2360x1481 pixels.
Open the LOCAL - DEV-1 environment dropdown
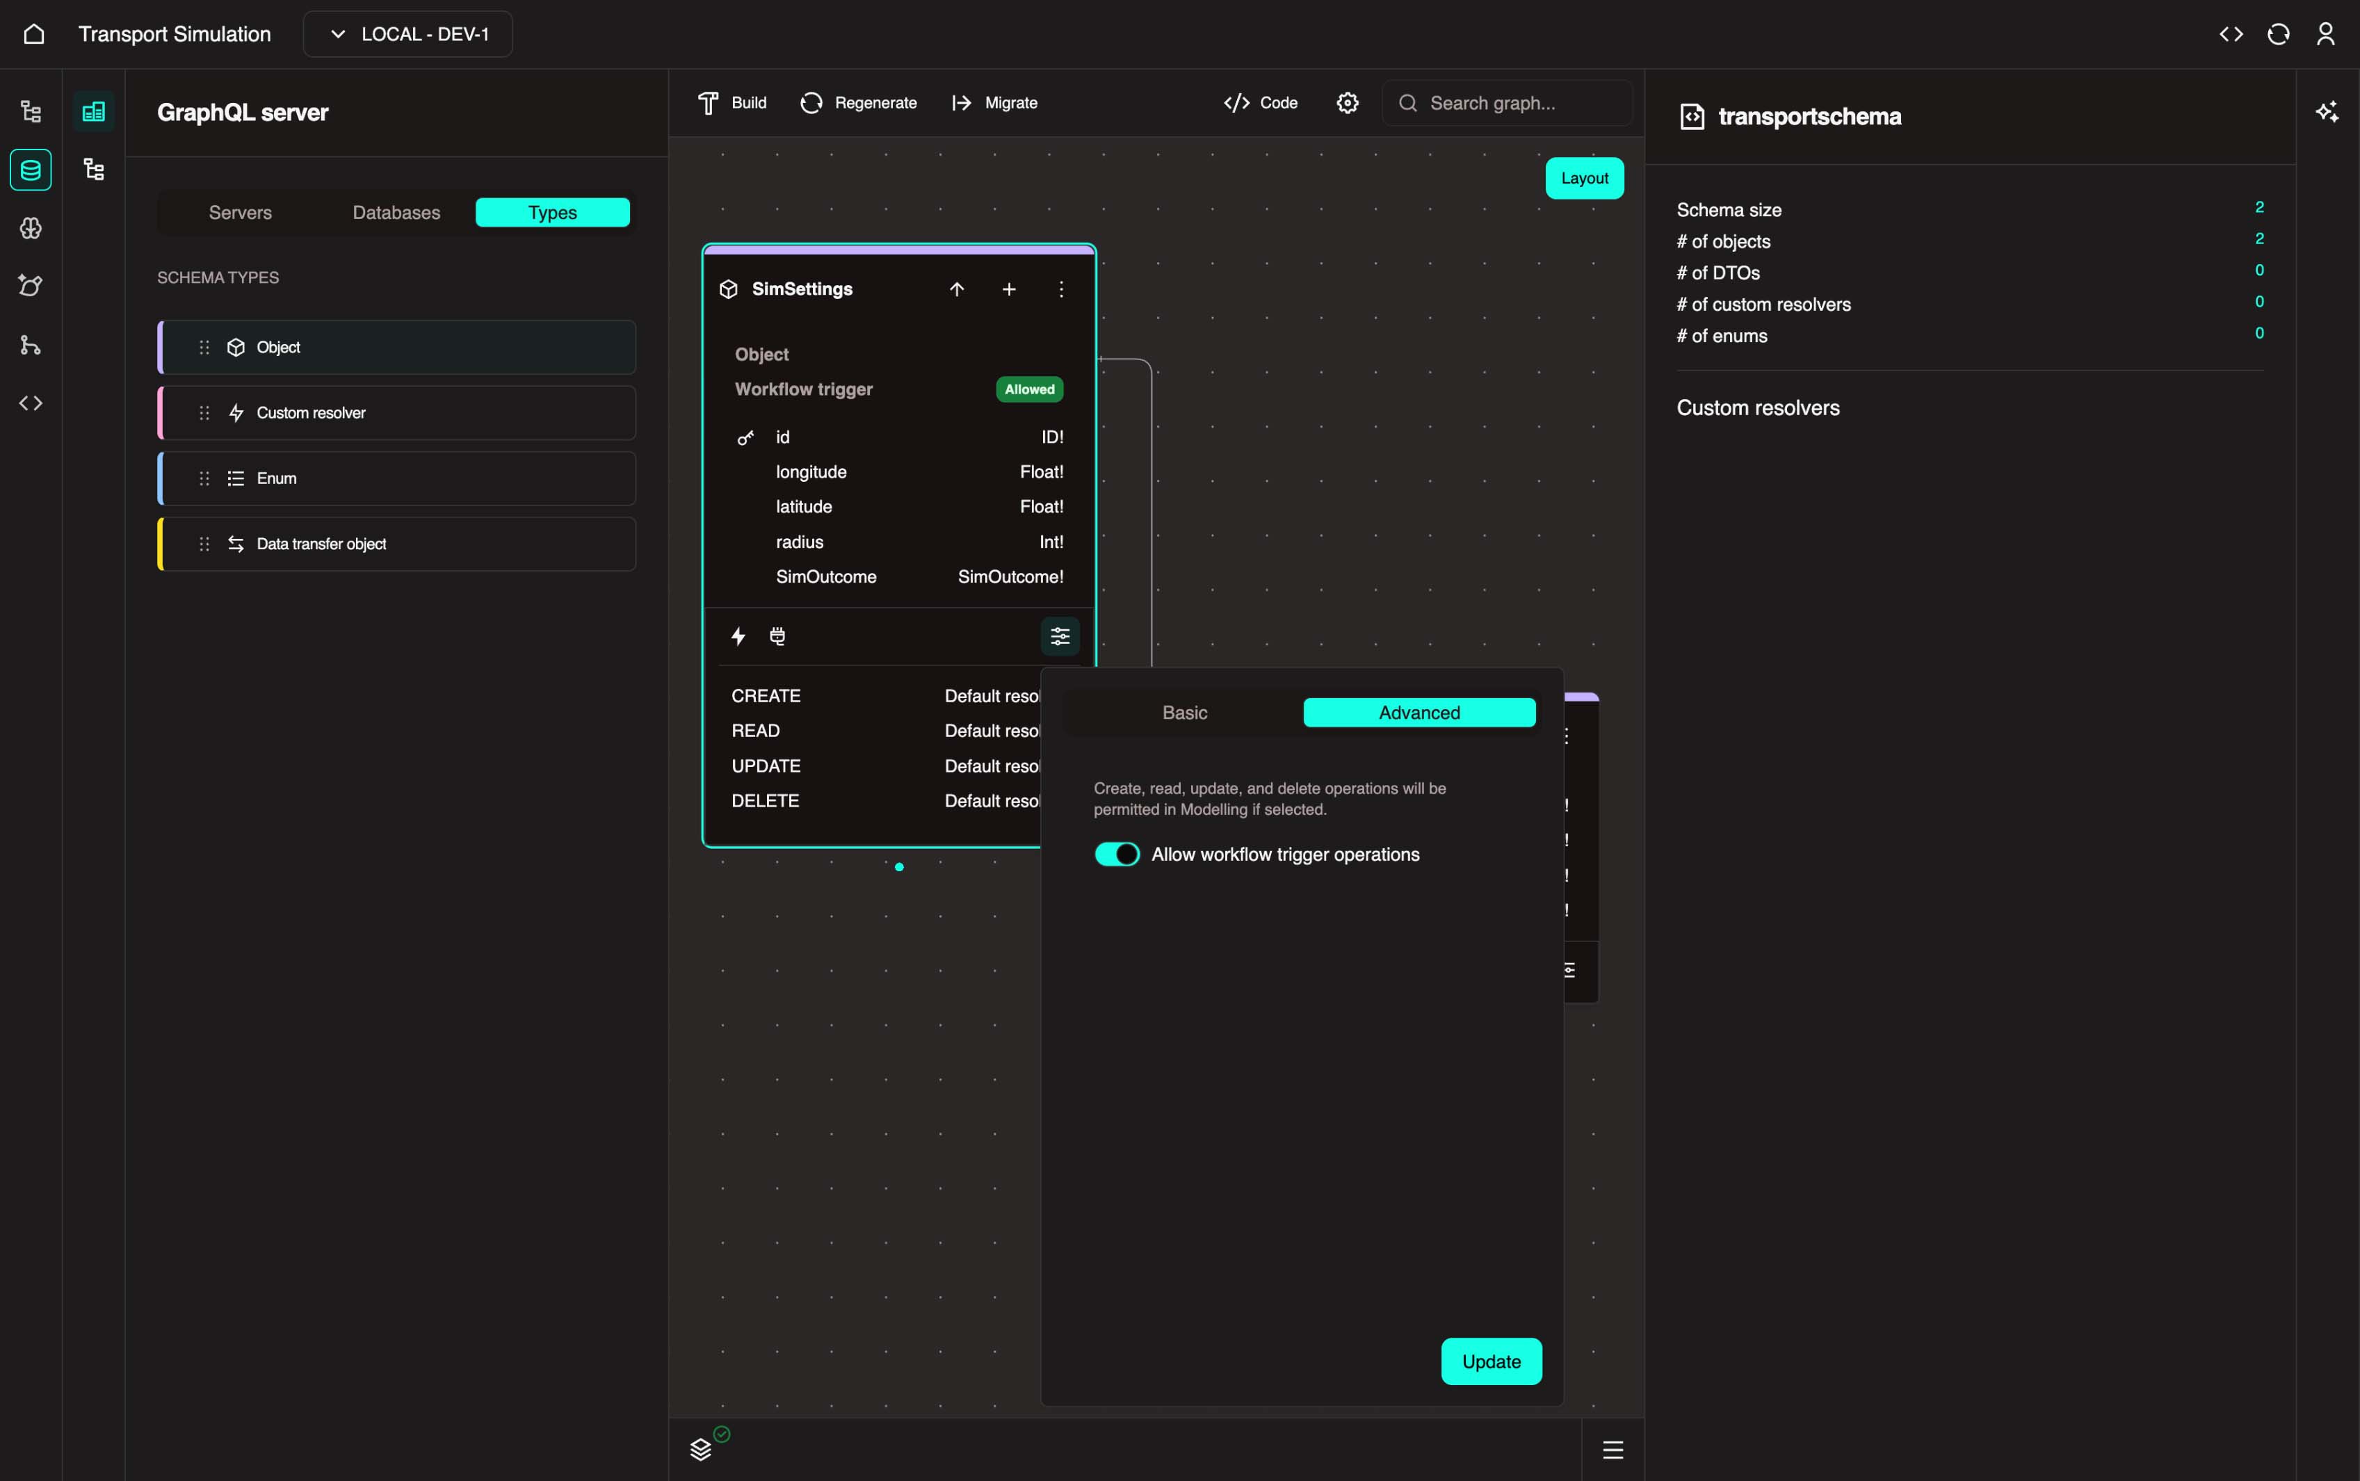point(407,34)
